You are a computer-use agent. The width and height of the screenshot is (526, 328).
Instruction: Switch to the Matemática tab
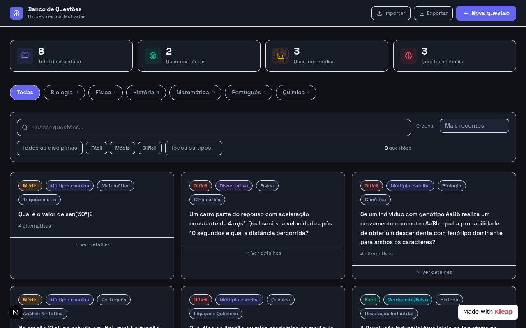click(x=195, y=93)
